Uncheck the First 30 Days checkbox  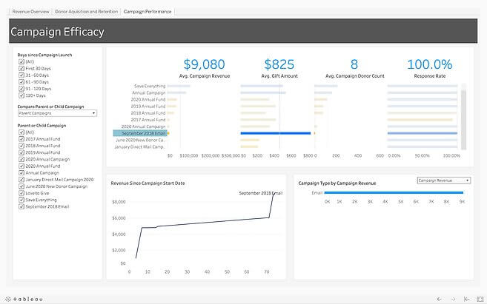click(21, 68)
